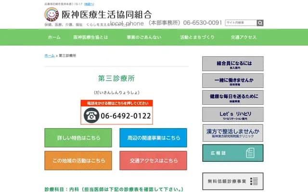Image resolution: width=308 pixels, height=192 pixels.
Task: Click the search magnifier icon
Action: coord(260,23)
